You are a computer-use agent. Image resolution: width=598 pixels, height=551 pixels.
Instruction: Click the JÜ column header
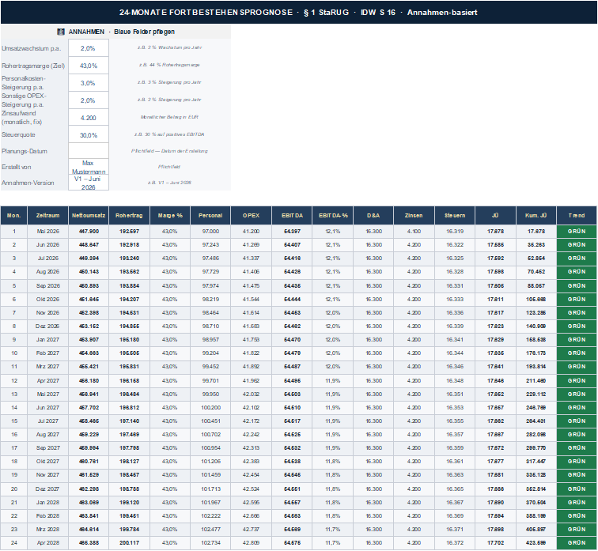point(495,215)
